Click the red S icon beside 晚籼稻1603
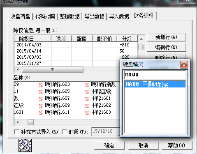Screen dimensions: 197x154 (41, 85)
